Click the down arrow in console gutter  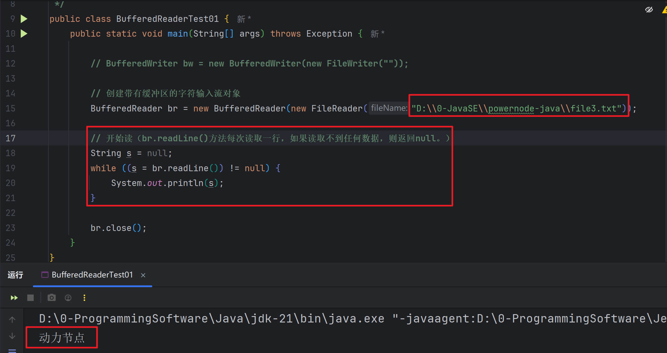coord(12,336)
